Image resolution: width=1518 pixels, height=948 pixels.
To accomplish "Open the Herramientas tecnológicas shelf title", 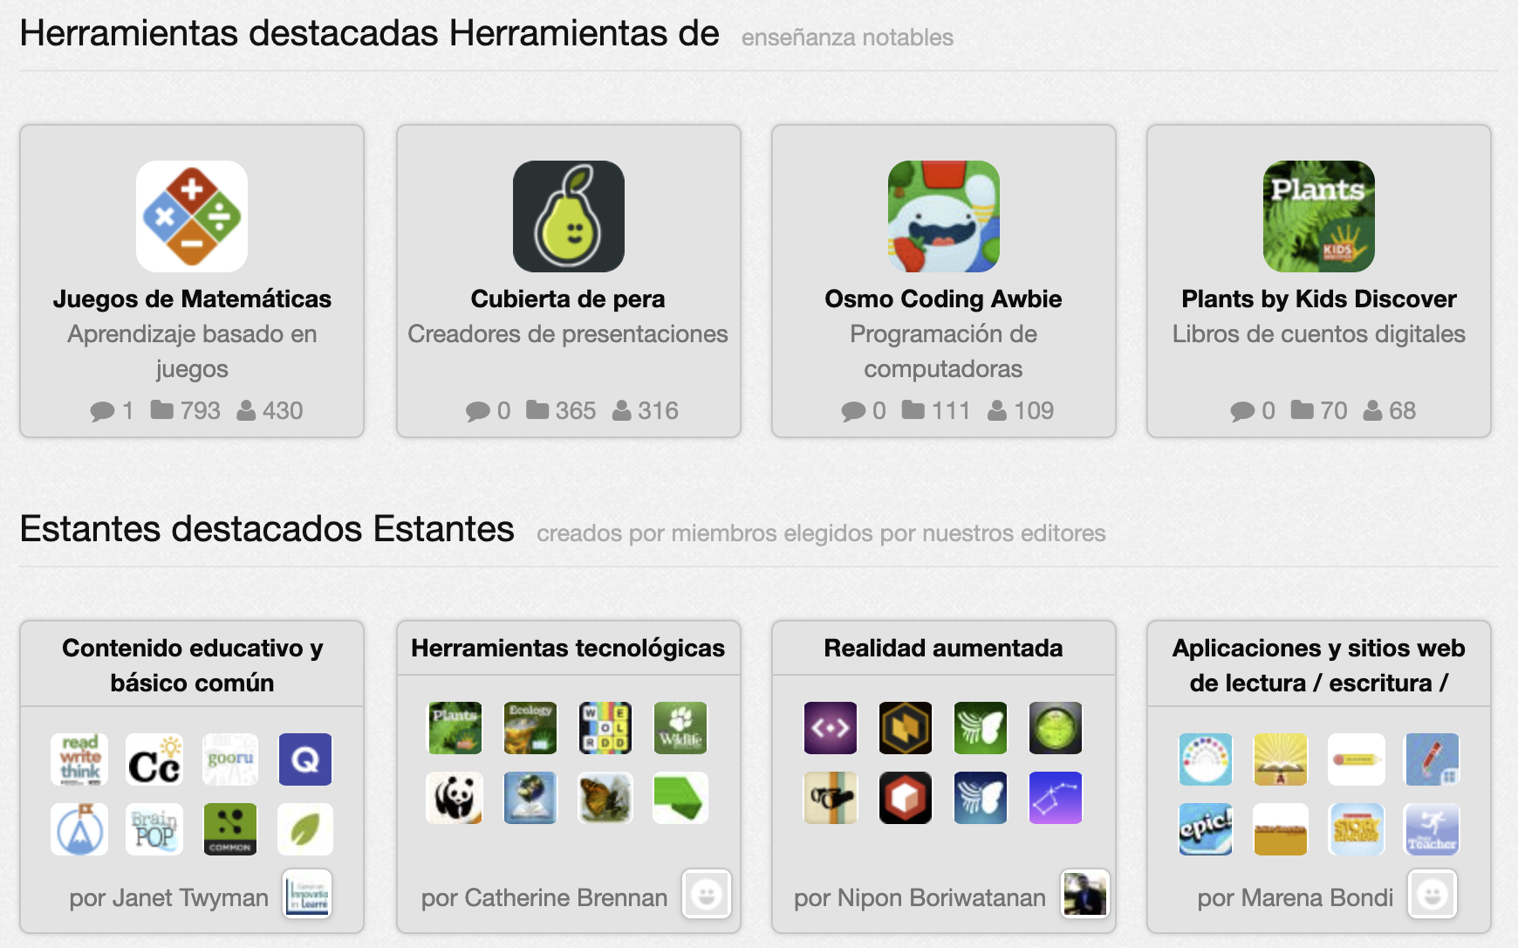I will coord(568,648).
